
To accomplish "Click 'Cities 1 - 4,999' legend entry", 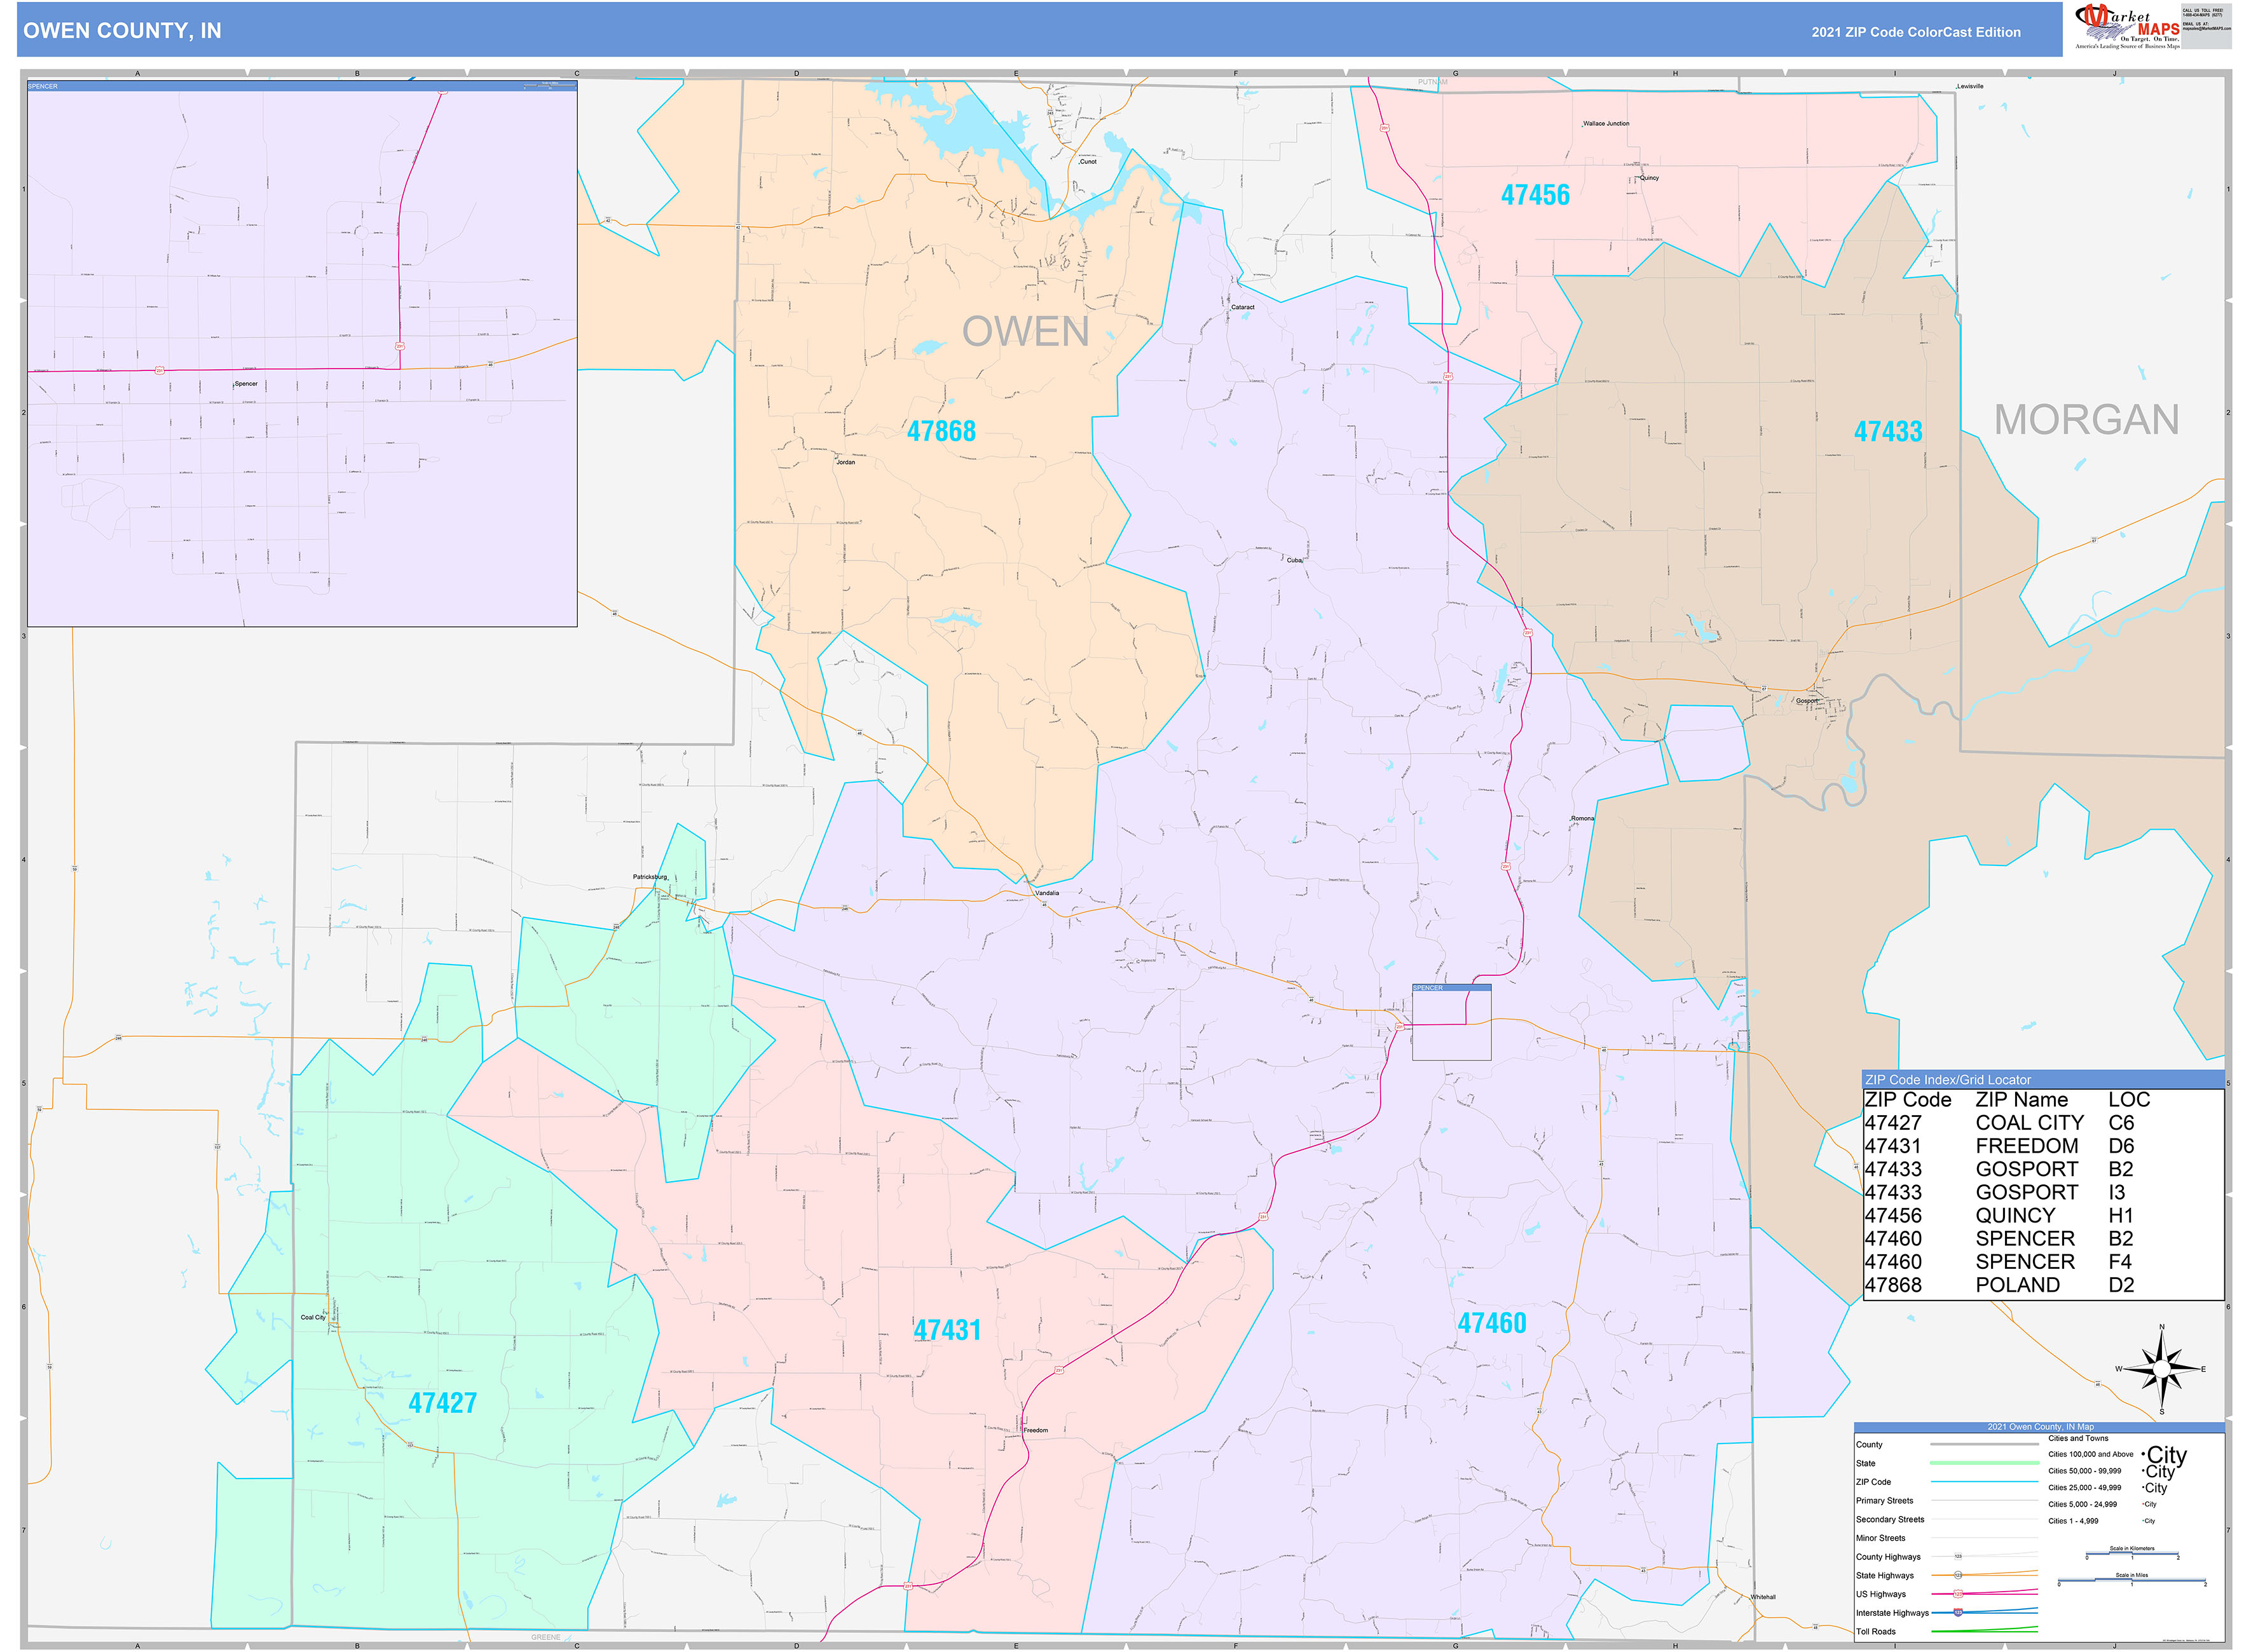I will [2074, 1521].
